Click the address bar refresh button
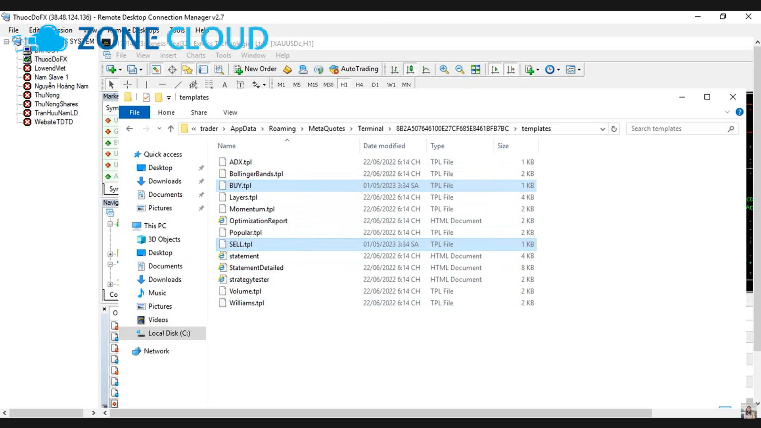Image resolution: width=761 pixels, height=428 pixels. (614, 129)
